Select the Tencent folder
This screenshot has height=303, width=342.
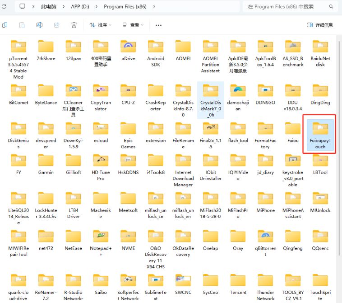[x=238, y=284]
